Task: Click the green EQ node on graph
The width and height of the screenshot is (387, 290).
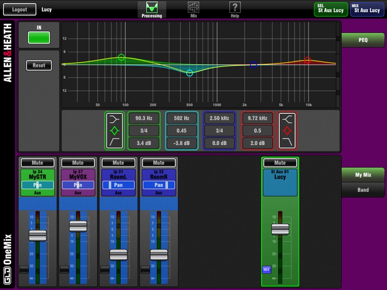Action: [121, 57]
